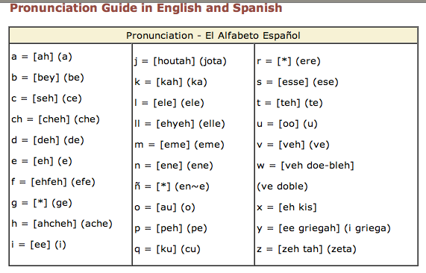Click the w = [veh doe-bleh] entry
426x273 pixels.
pos(305,166)
